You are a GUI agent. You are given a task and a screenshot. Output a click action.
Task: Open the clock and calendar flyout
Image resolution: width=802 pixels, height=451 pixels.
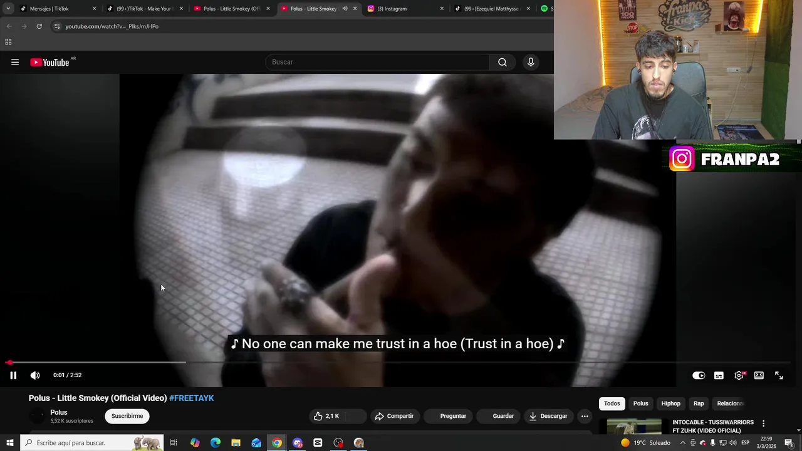766,443
